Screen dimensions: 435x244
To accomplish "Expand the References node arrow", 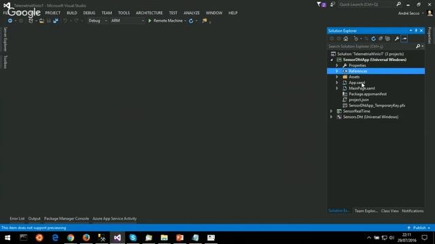I will (337, 71).
